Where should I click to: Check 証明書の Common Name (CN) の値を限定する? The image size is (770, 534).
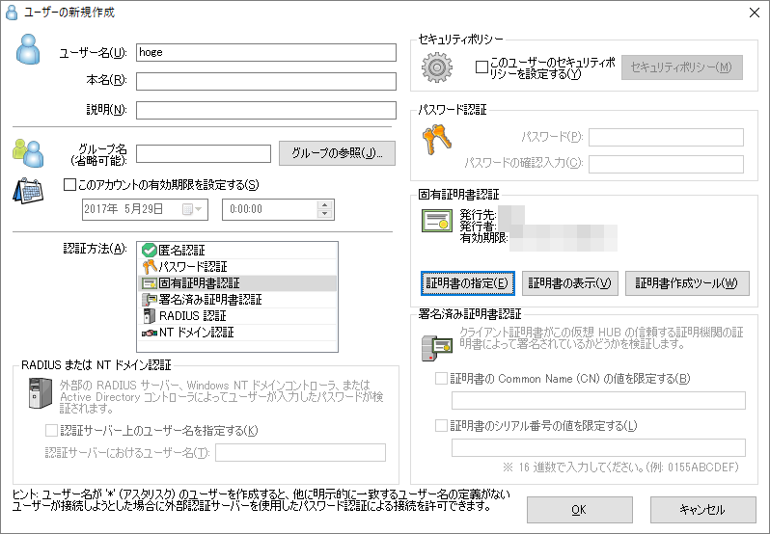[442, 379]
